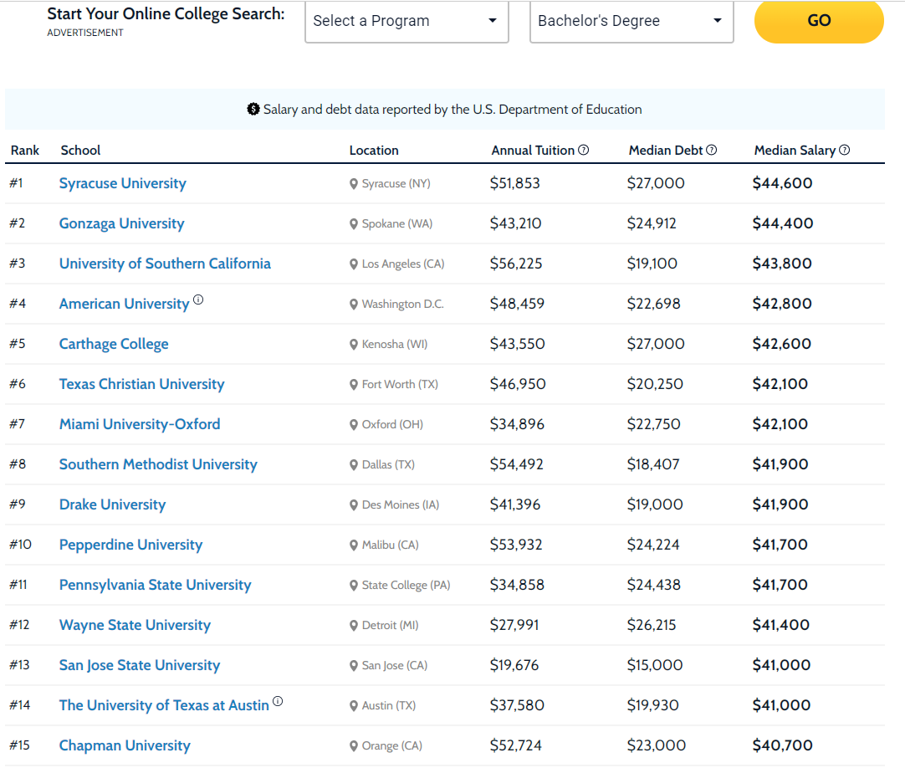Viewport: 905px width, 768px height.
Task: Click the location pin for State College (PA)
Action: pos(354,586)
